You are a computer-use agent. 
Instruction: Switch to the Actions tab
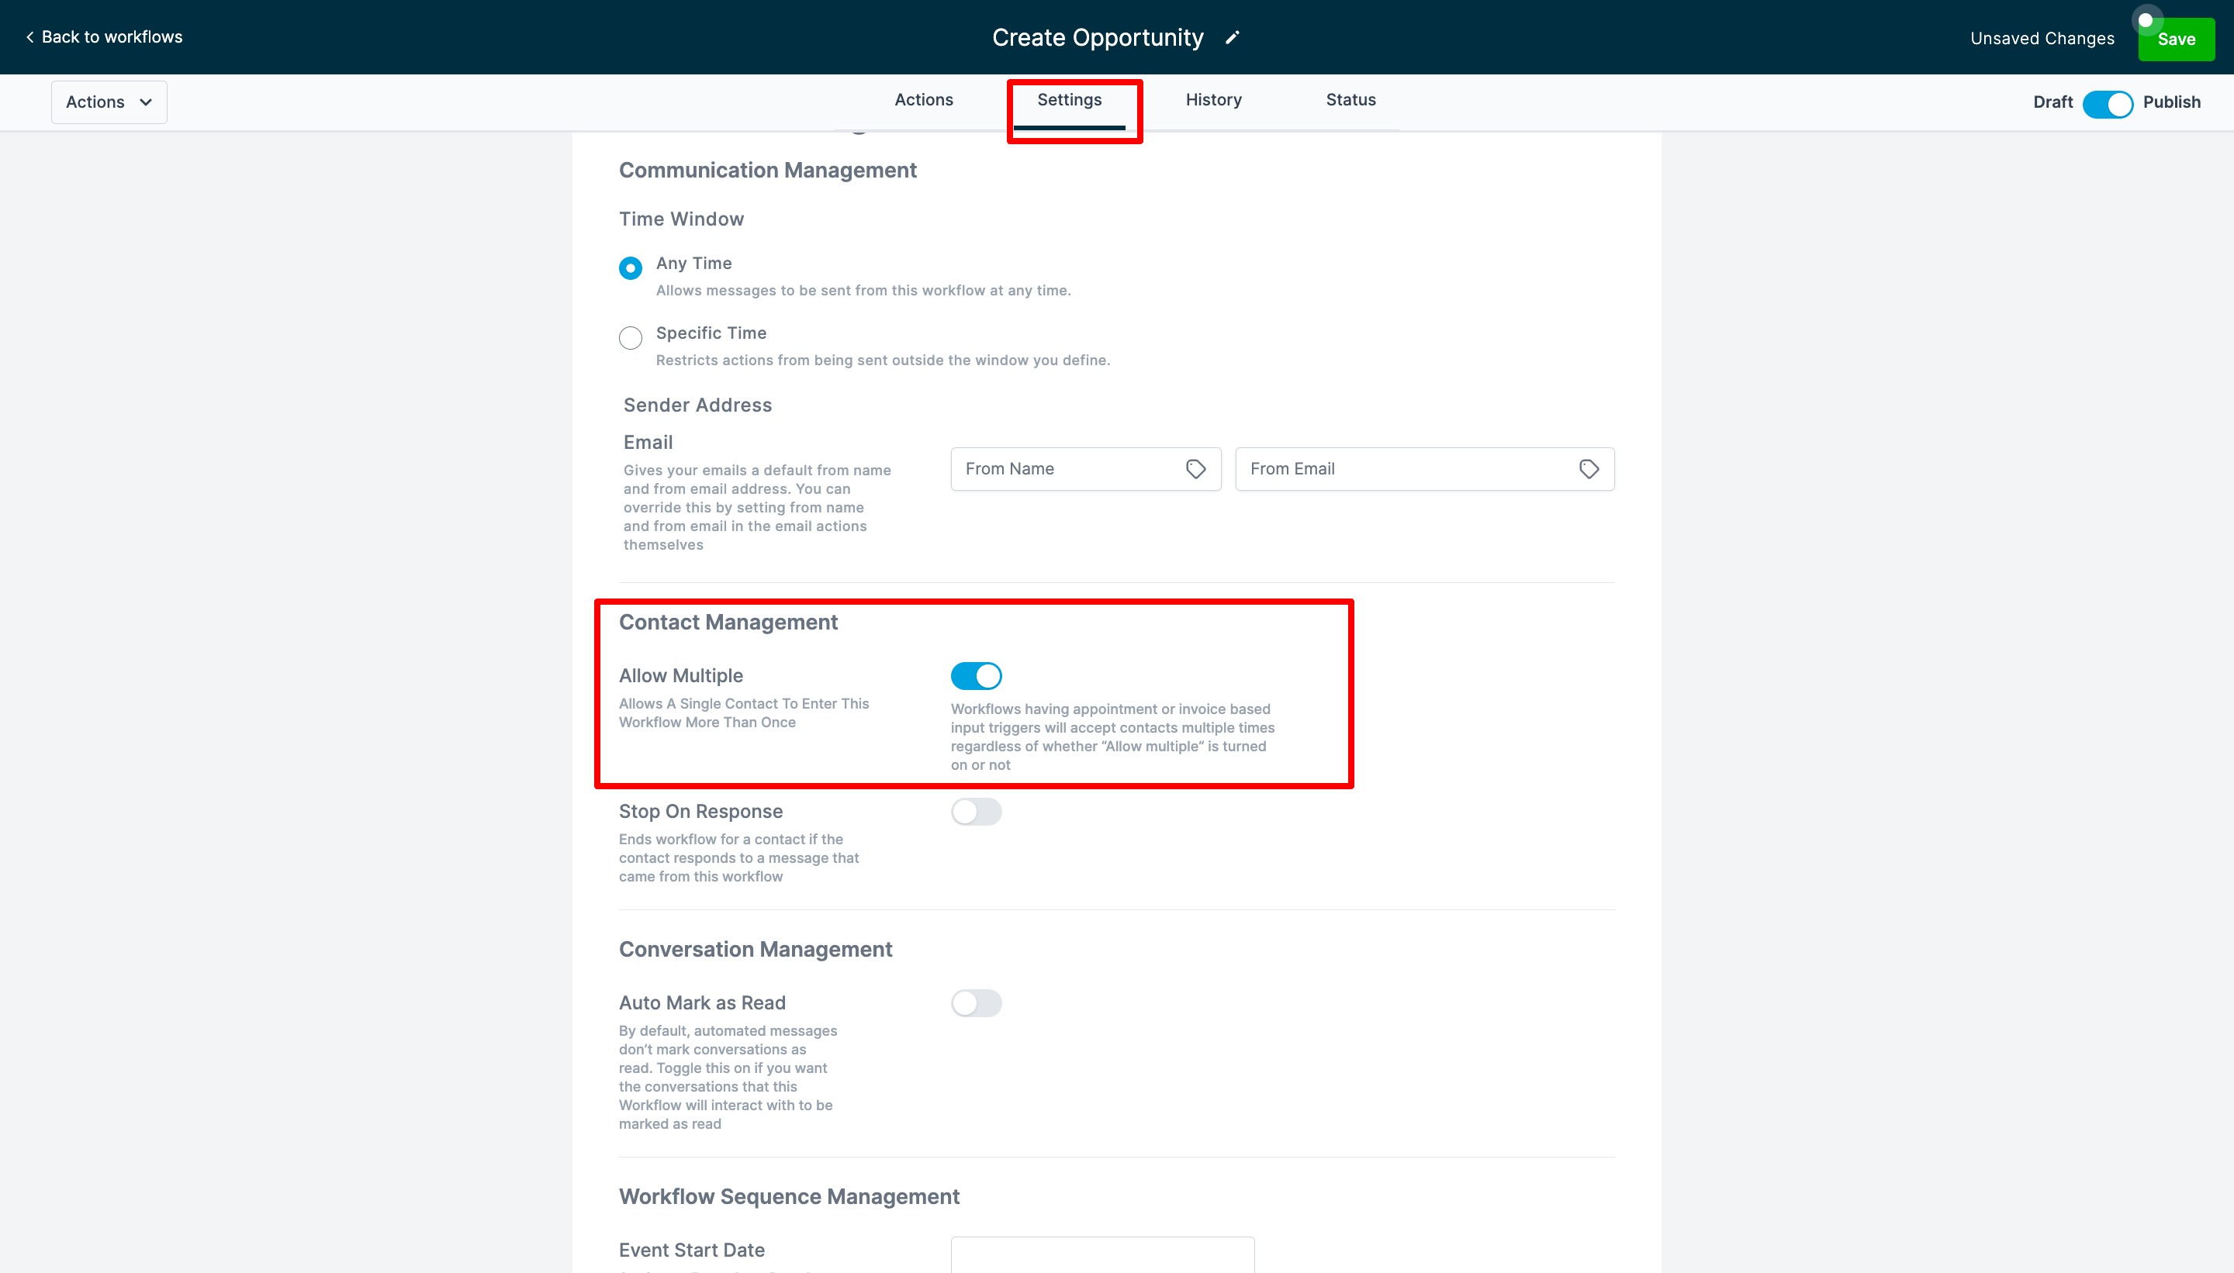923,101
